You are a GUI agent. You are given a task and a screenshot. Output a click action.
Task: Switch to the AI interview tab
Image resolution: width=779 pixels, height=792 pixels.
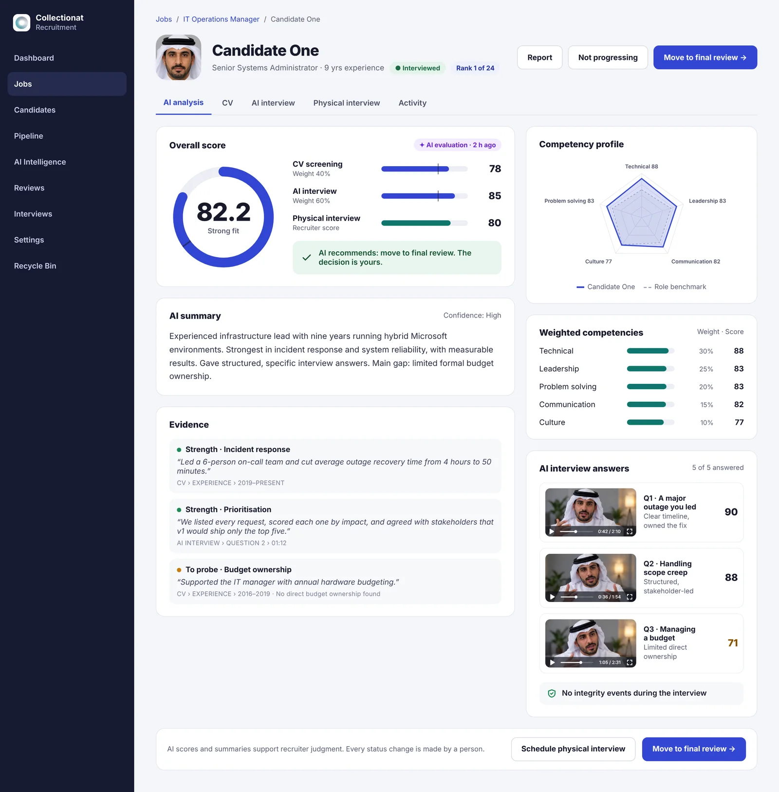(x=273, y=103)
